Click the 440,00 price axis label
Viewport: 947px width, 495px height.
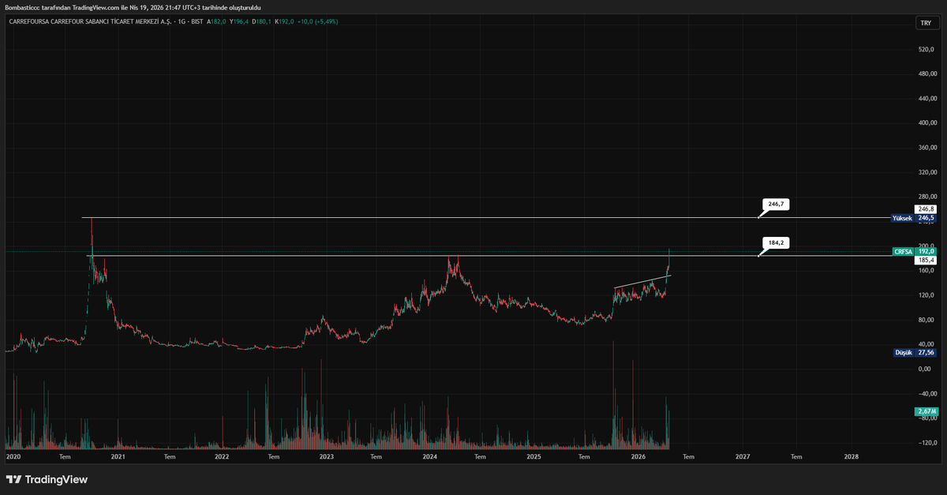click(926, 99)
